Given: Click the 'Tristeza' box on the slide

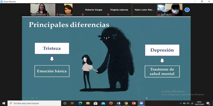Looking at the screenshot, I should point(52,48).
